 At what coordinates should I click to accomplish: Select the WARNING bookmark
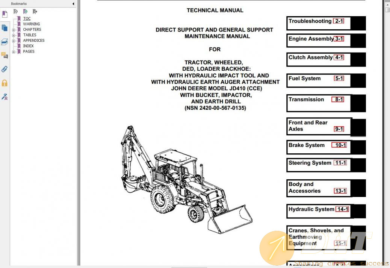tap(31, 24)
